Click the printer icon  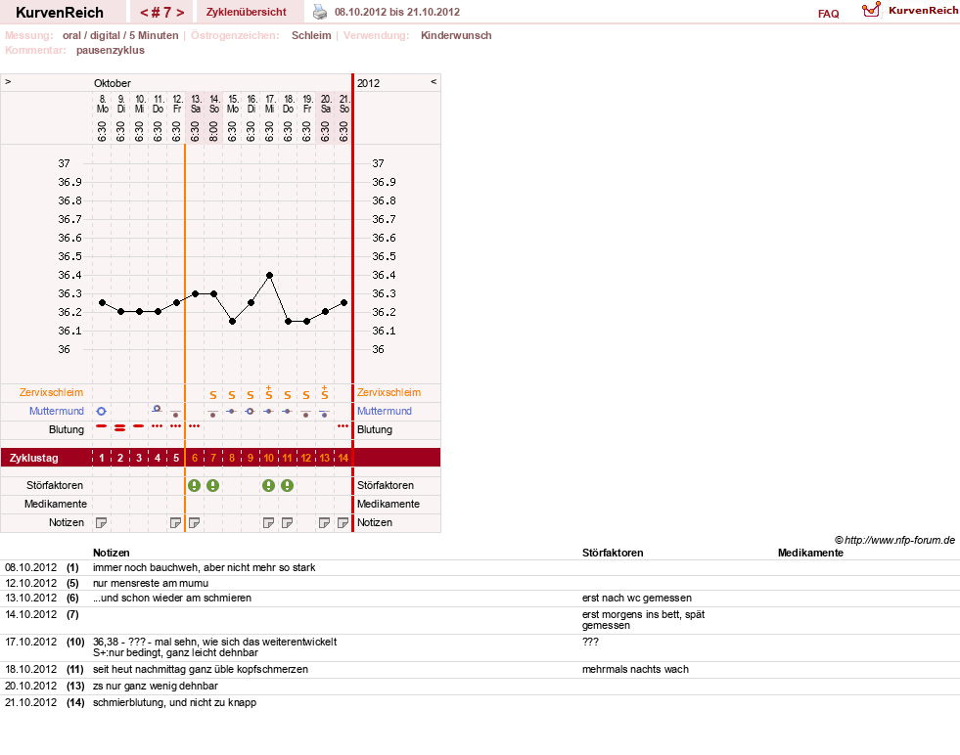pos(320,12)
